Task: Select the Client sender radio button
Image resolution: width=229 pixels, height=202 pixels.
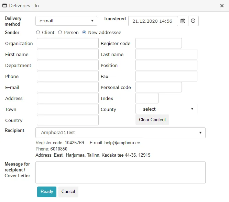Action: pos(38,32)
